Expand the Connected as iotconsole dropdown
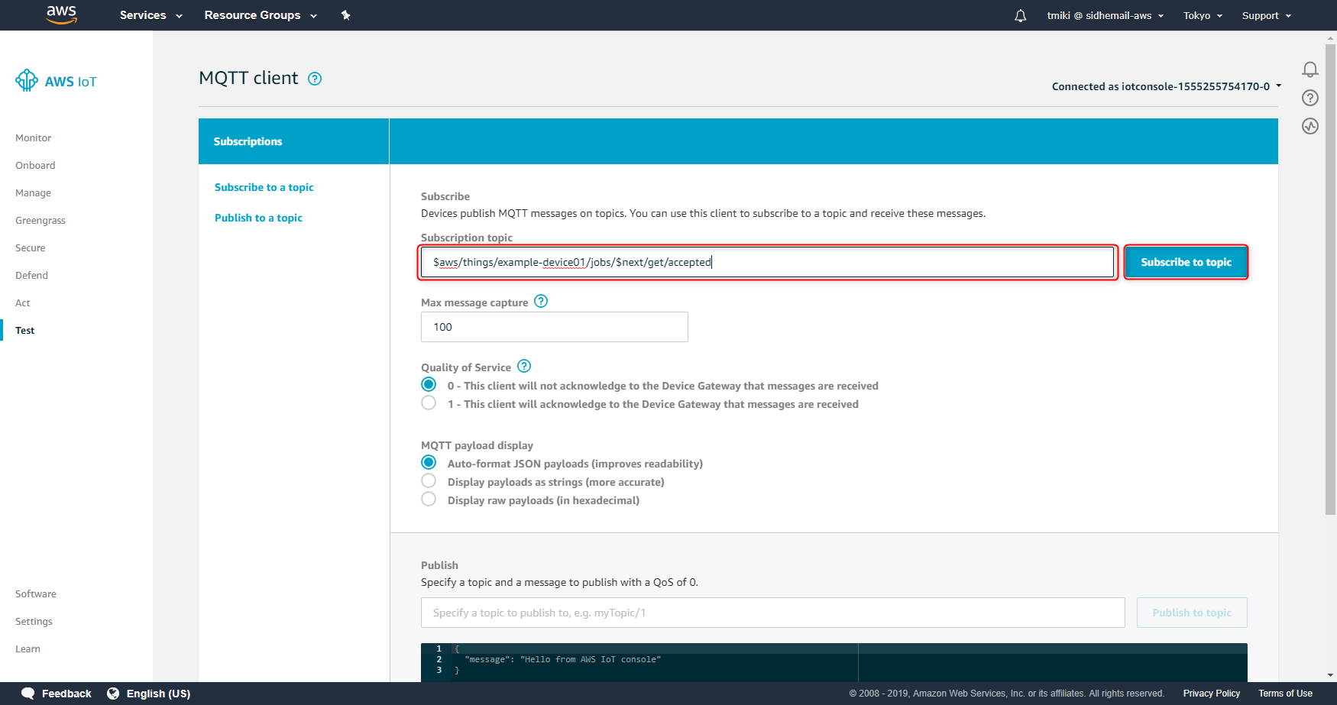This screenshot has height=705, width=1337. pos(1167,86)
